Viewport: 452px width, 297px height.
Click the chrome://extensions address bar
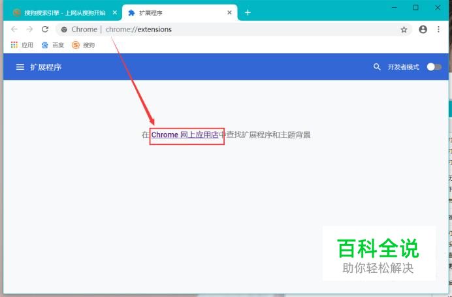pos(233,29)
